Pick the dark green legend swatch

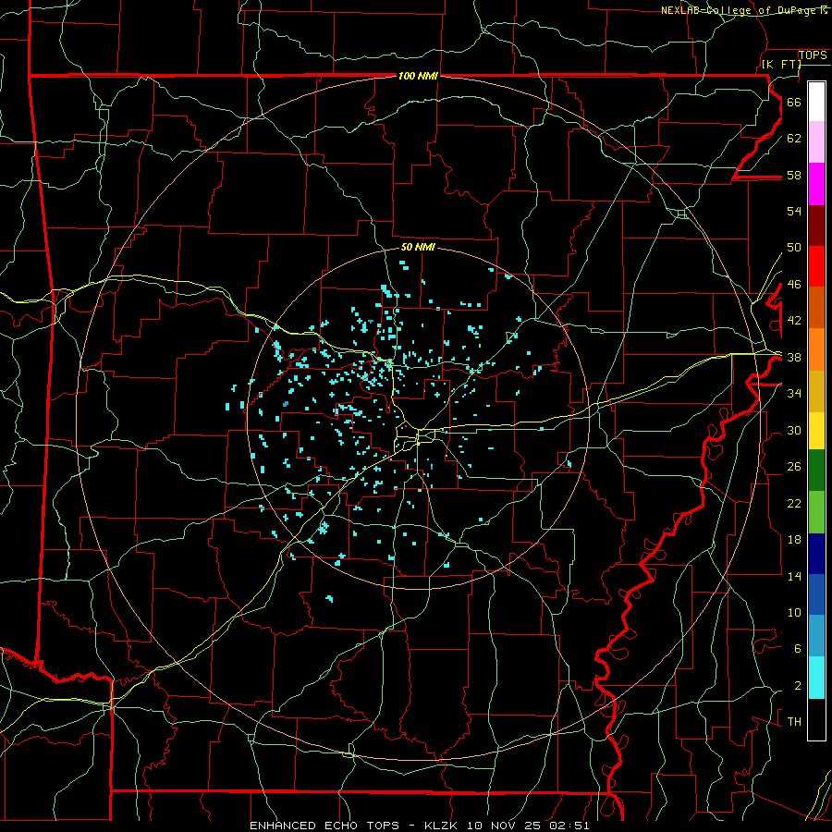[x=816, y=471]
